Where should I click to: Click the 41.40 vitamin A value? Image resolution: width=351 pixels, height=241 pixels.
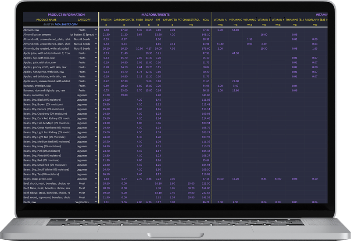(x=220, y=44)
